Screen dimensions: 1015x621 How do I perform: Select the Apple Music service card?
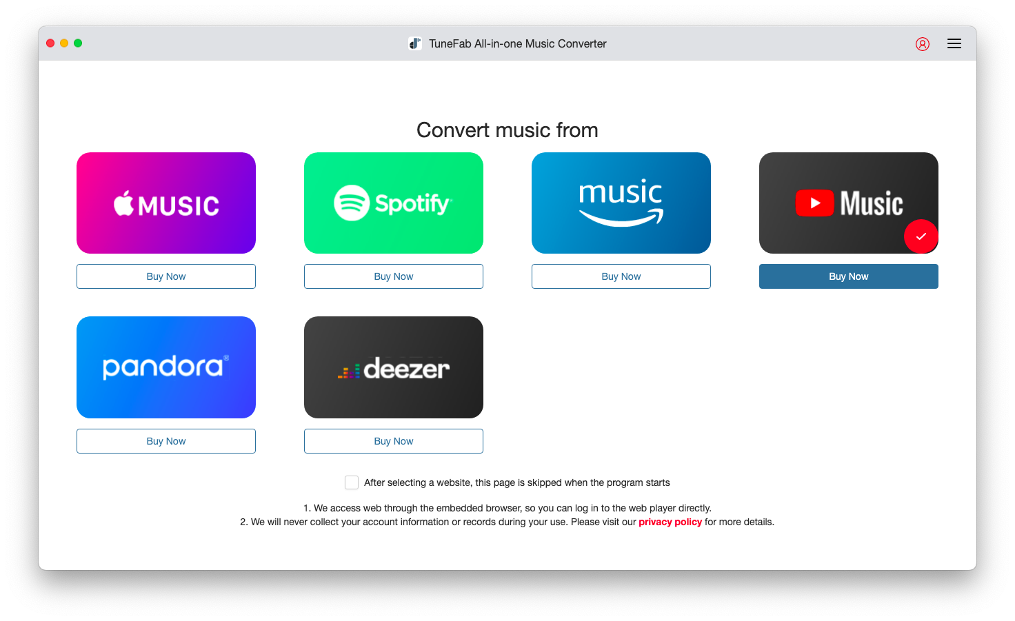[166, 203]
